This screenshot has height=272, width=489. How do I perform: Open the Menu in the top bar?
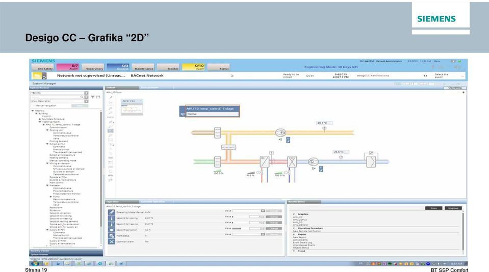pos(437,61)
